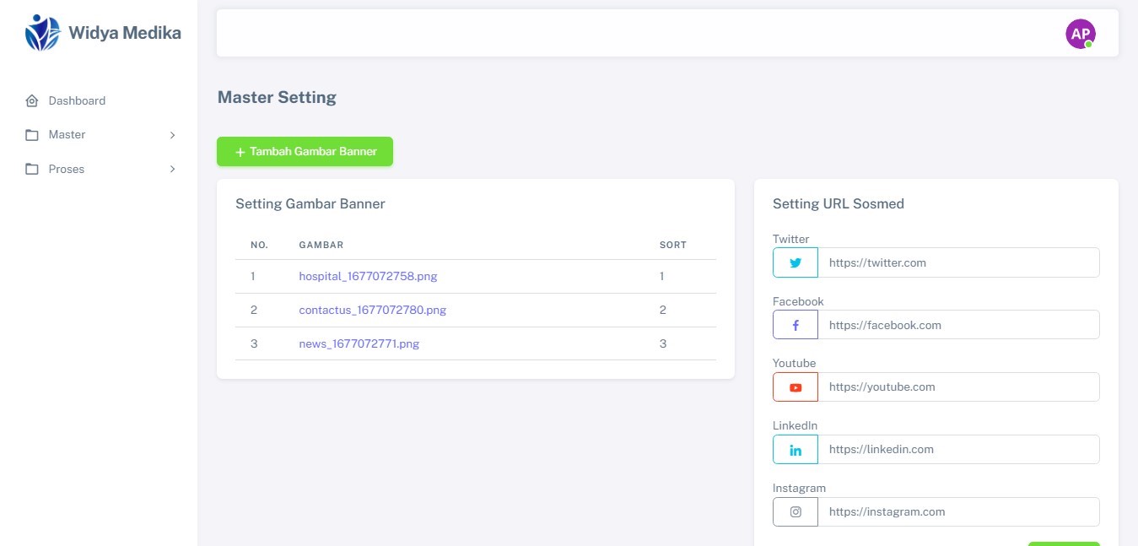Click Tambah Gambar Banner button
Image resolution: width=1138 pixels, height=546 pixels.
tap(305, 152)
